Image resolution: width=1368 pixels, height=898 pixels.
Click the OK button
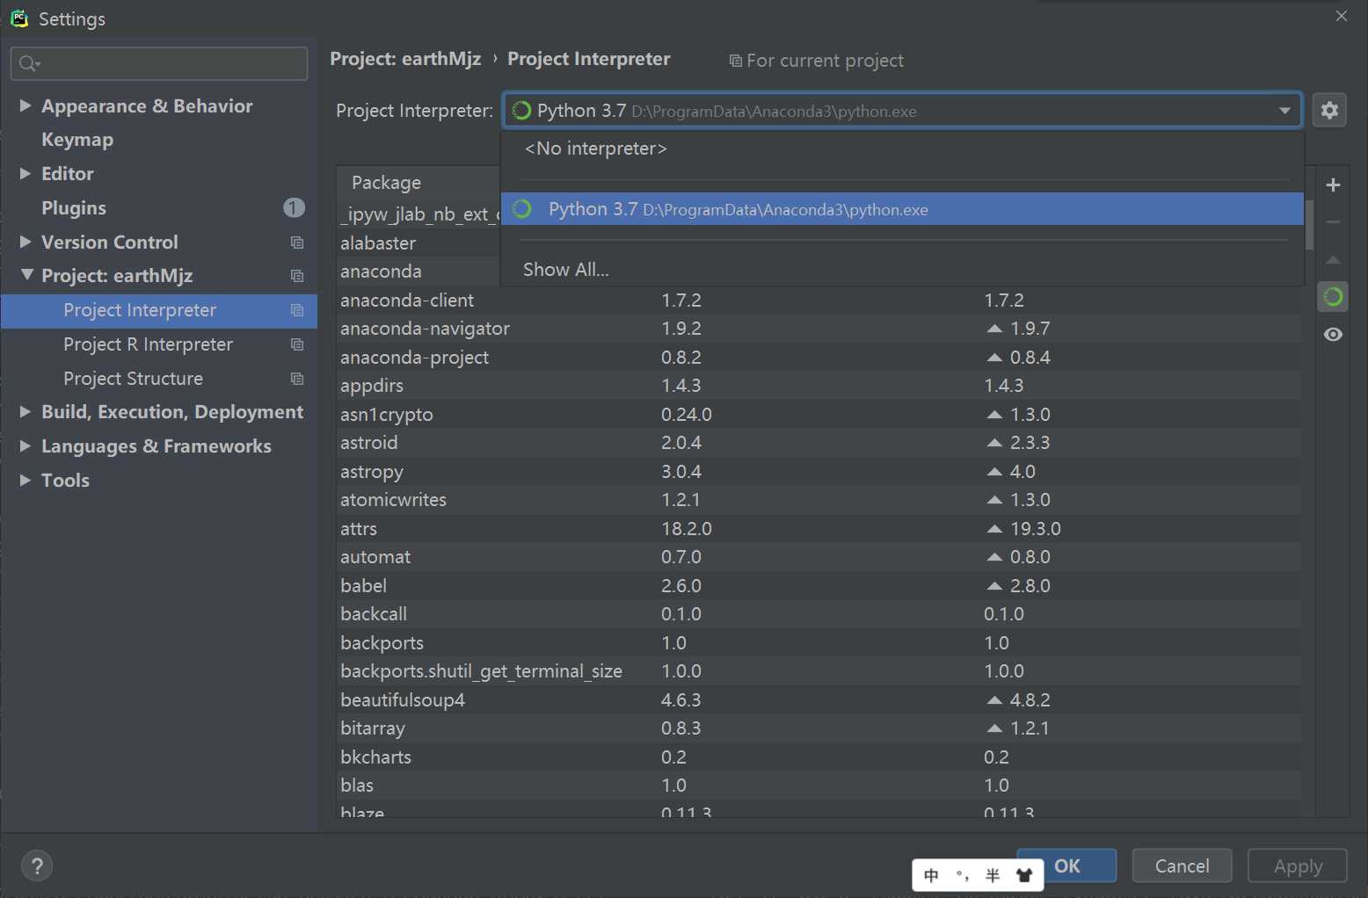pos(1066,865)
